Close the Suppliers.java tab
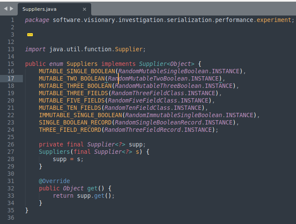The image size is (296, 224). 84,9
